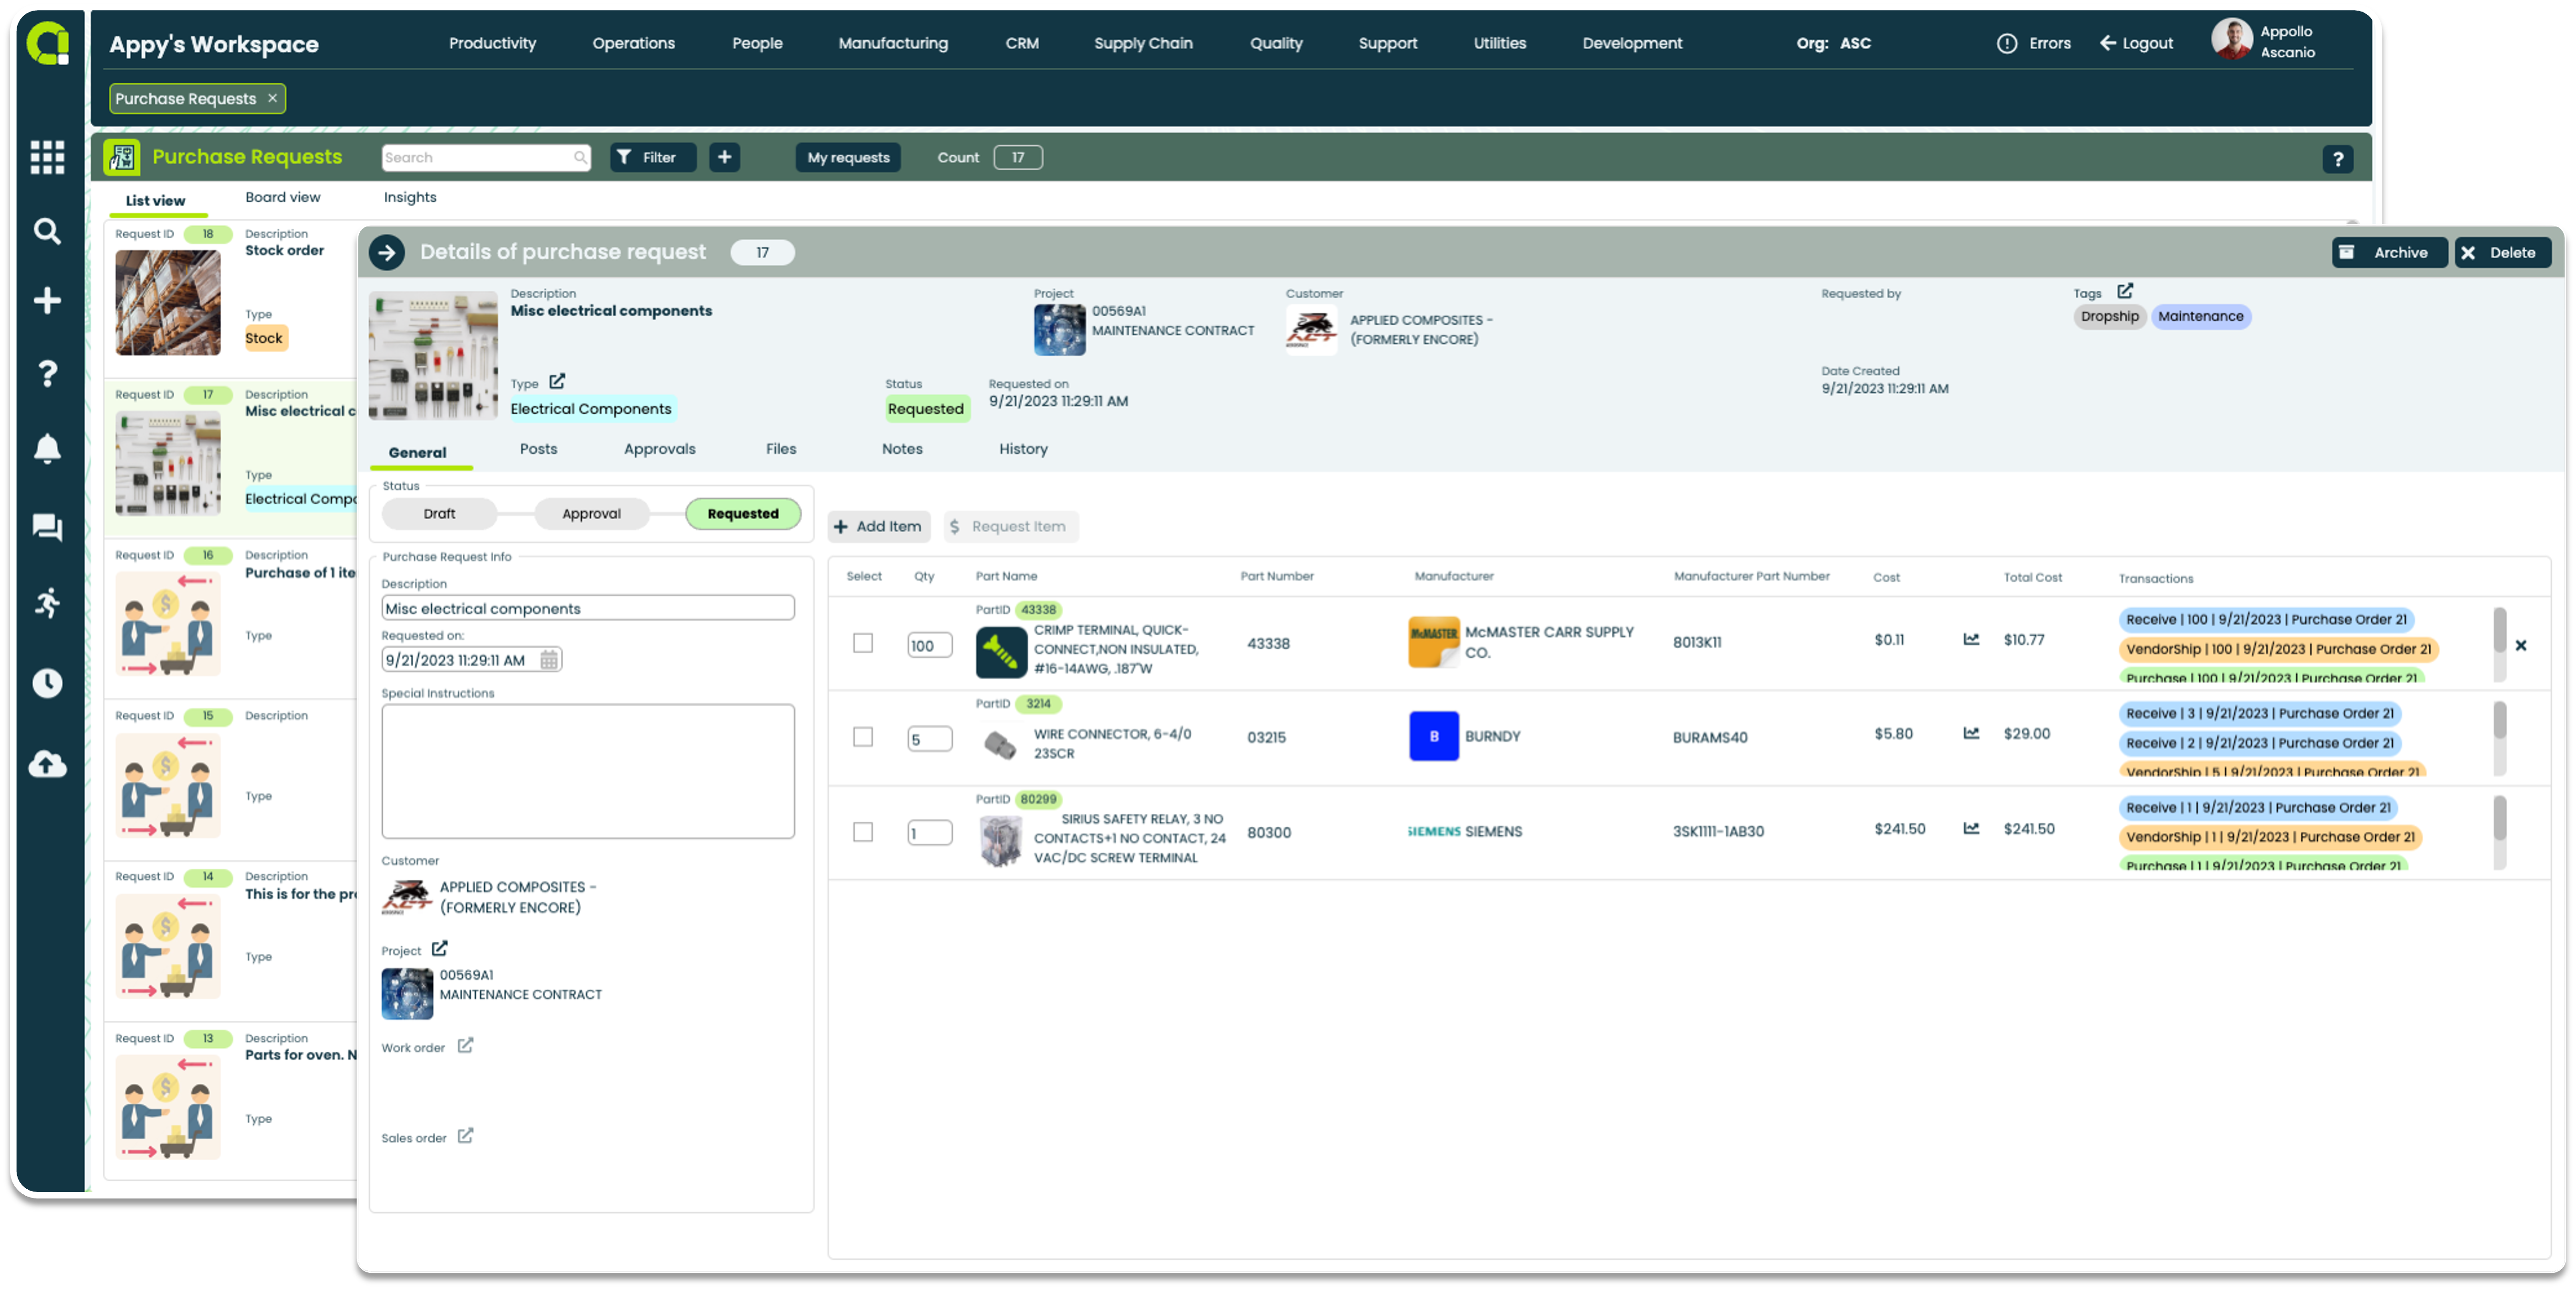Screen dimensions: 2576x1289
Task: Open the chat messages icon in sidebar
Action: (47, 527)
